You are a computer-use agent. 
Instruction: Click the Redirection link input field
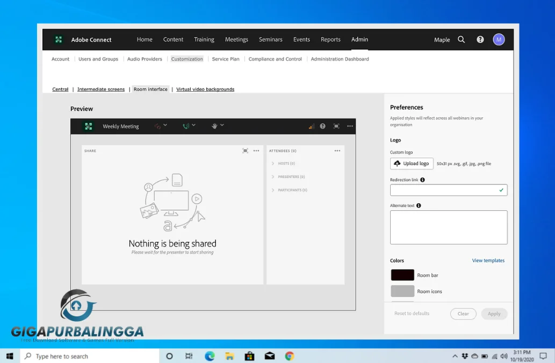449,190
